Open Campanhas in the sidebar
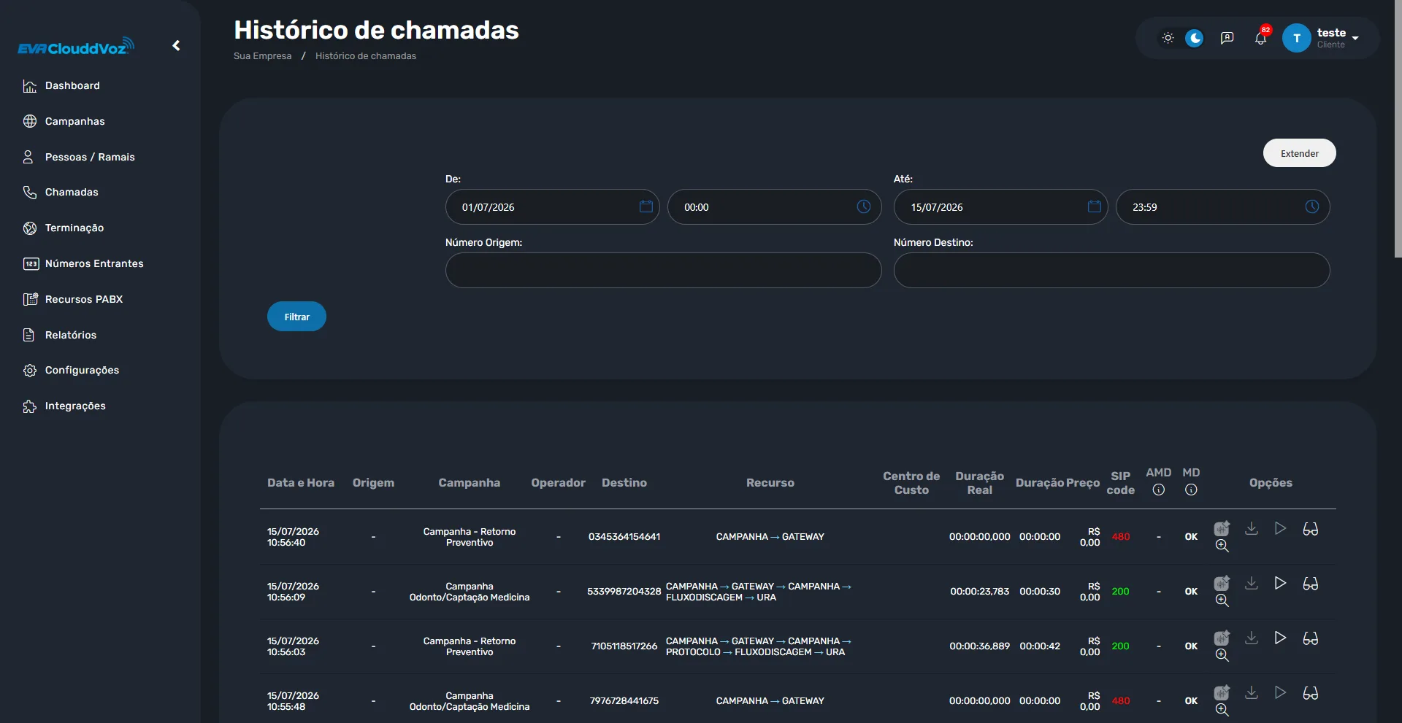This screenshot has height=723, width=1402. pos(74,121)
